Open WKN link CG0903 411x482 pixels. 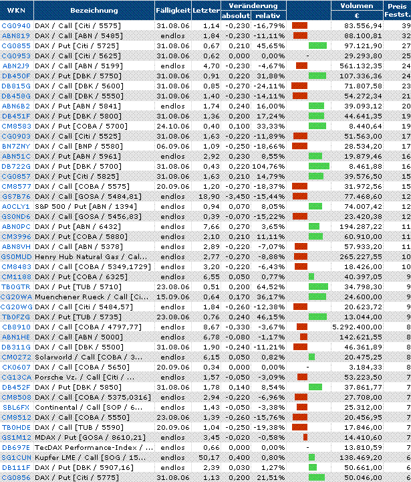pyautogui.click(x=16, y=137)
